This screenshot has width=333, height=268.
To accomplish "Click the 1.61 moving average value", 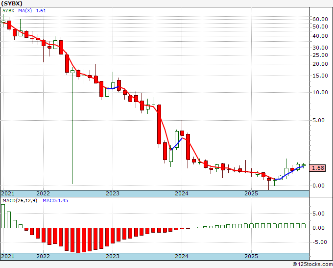I will [x=41, y=11].
